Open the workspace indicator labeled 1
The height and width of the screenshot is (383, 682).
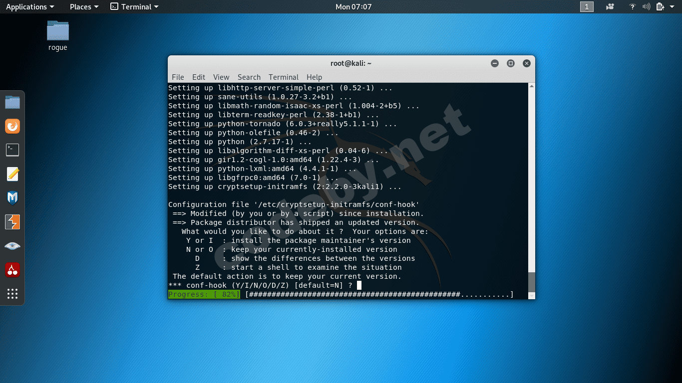pos(587,6)
